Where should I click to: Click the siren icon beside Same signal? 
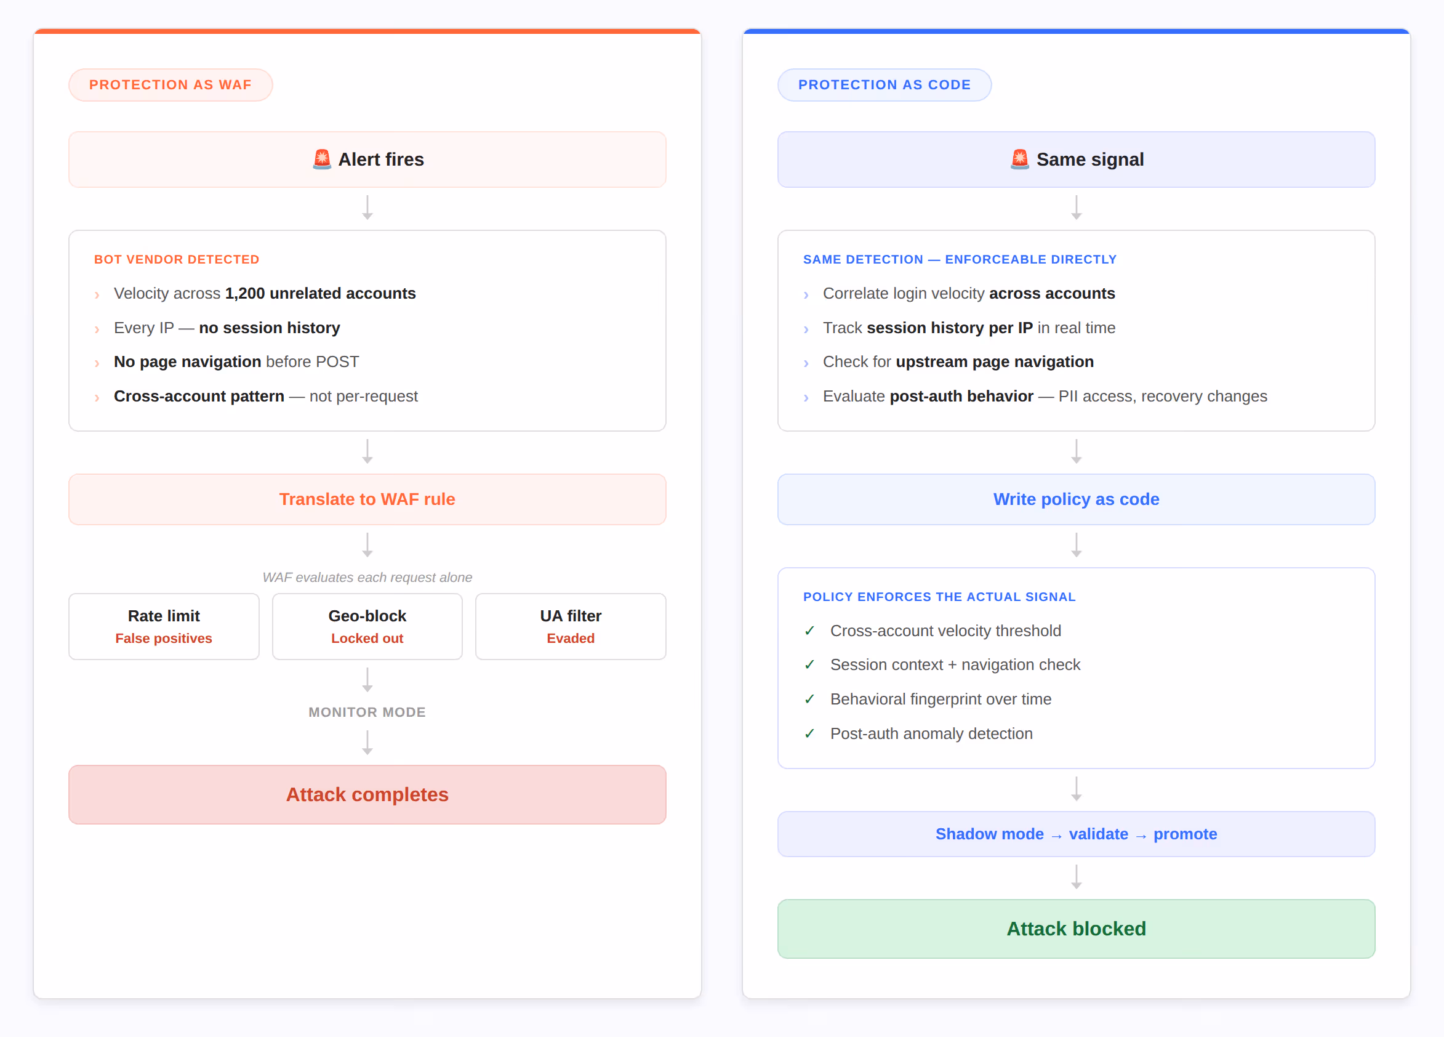pos(1020,159)
